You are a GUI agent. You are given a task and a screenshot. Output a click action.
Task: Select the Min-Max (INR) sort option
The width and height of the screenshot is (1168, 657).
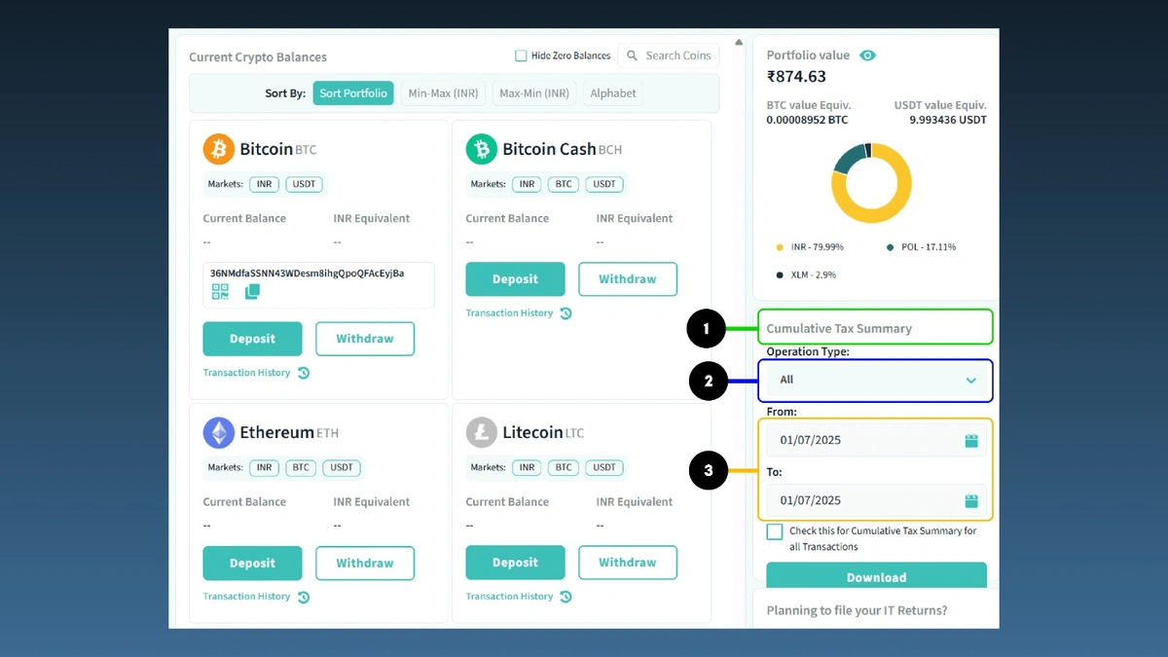443,93
